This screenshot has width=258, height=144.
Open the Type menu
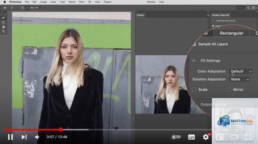[62, 2]
